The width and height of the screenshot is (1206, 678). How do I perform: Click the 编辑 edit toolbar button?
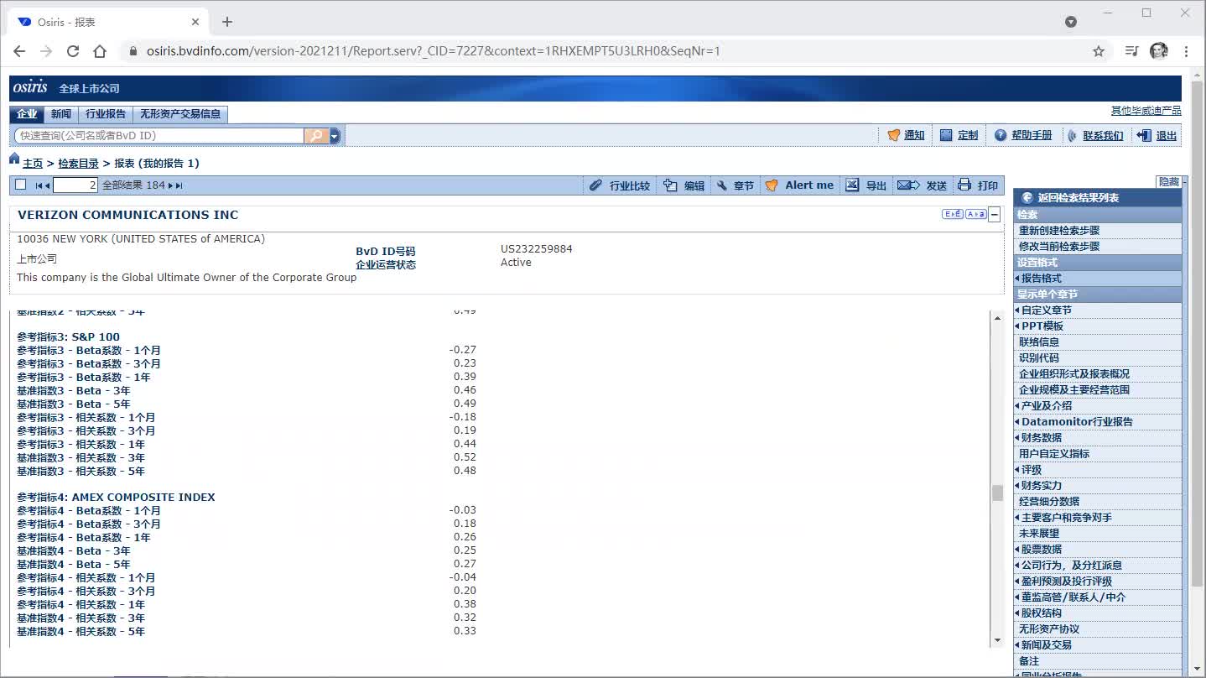tap(684, 185)
